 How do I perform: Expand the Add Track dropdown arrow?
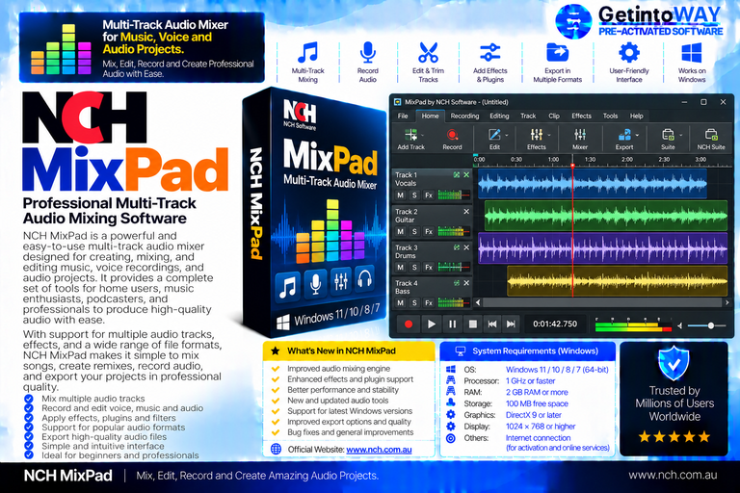[422, 136]
